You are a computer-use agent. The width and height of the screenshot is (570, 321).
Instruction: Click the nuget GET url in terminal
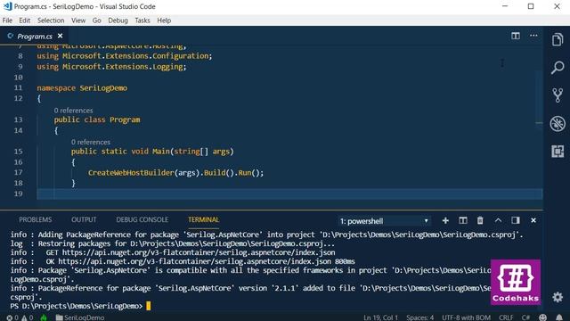(x=199, y=252)
